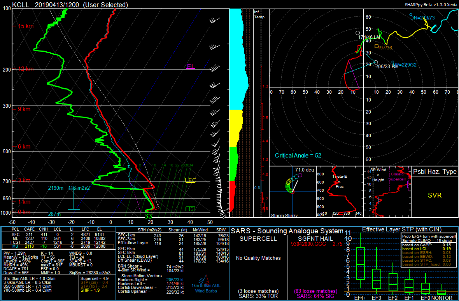Click the LCL-EL (Cloud Layer) row
459x301 pixels.
172,257
